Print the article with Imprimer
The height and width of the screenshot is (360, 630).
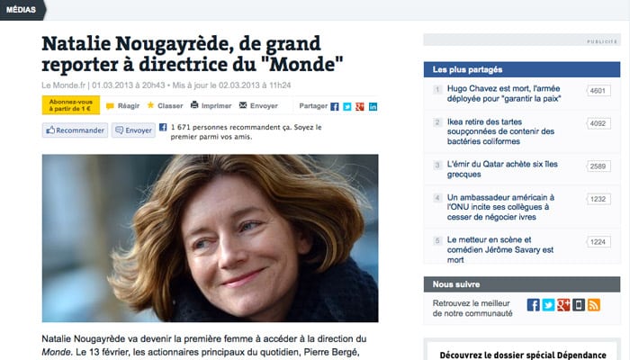(x=211, y=105)
